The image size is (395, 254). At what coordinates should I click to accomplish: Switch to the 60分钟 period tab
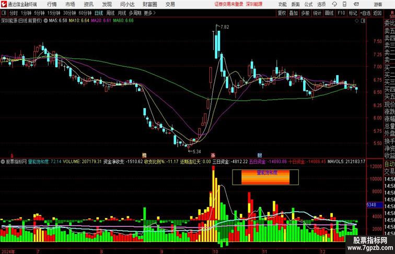click(x=85, y=13)
